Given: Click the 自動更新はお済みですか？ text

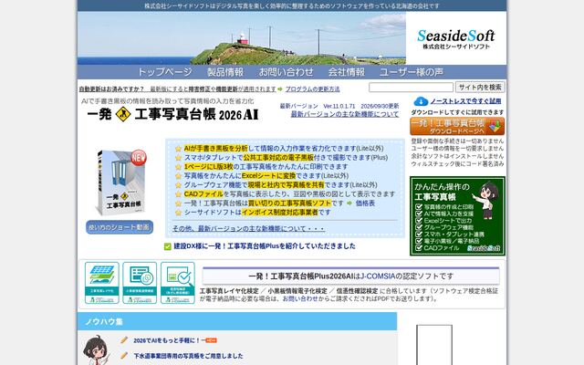Looking at the screenshot, I should click(x=111, y=89).
